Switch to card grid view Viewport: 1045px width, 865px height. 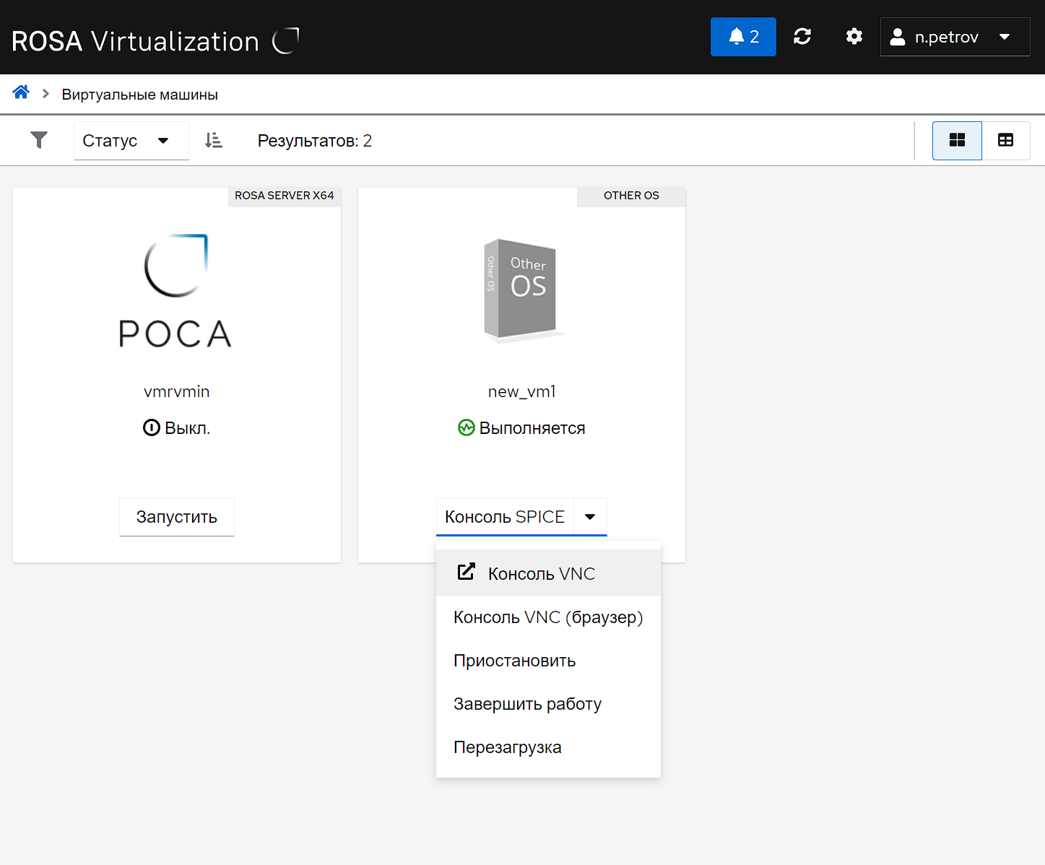957,140
